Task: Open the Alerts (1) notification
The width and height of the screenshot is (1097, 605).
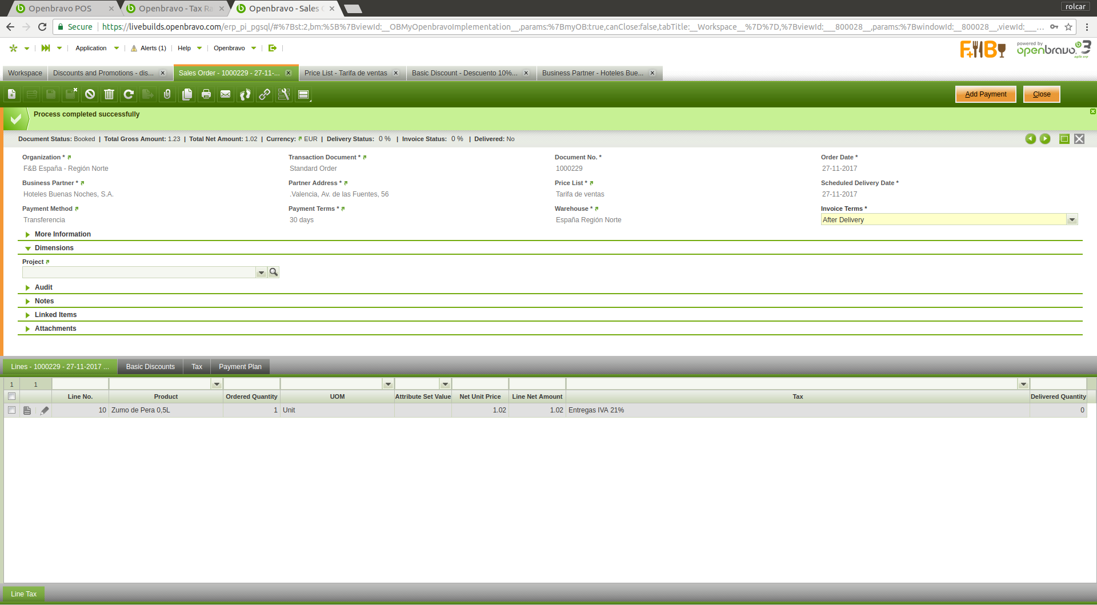Action: [149, 48]
